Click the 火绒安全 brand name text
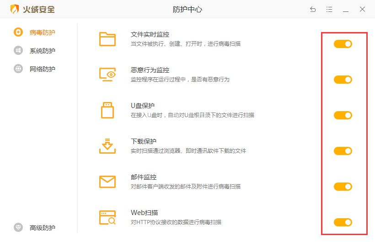Image resolution: width=375 pixels, height=247 pixels. pos(39,9)
